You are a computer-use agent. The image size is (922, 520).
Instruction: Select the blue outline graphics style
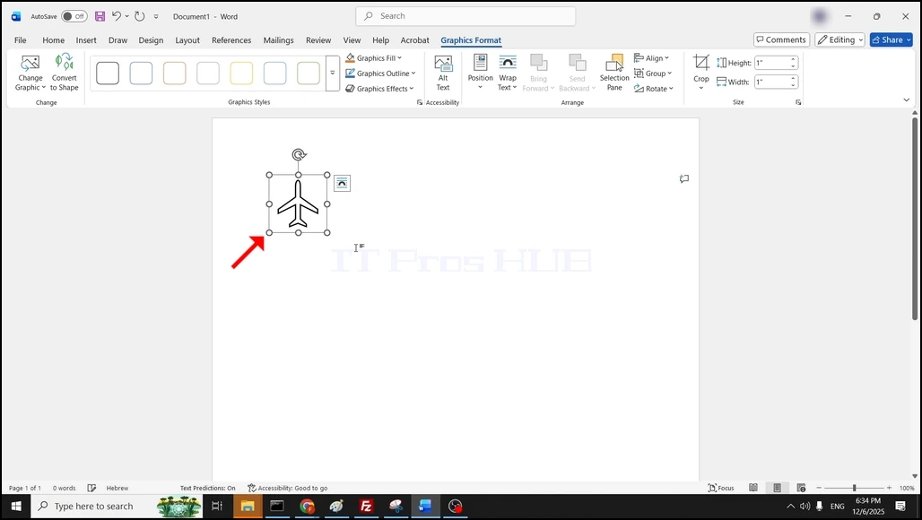[141, 73]
